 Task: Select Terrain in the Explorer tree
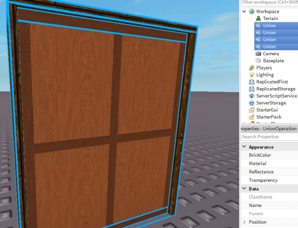270,19
